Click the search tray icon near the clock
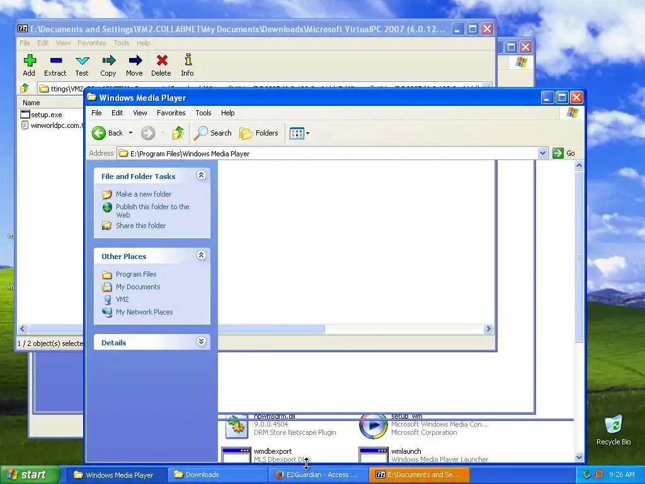Screen dimensions: 645x484 [599, 475]
